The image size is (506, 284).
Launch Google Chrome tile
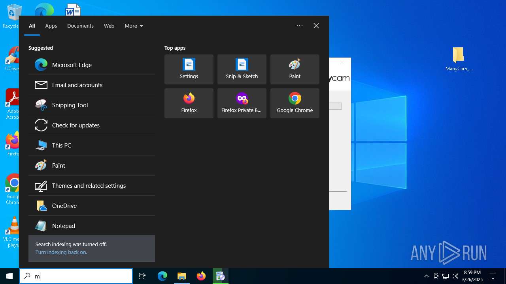(x=295, y=103)
